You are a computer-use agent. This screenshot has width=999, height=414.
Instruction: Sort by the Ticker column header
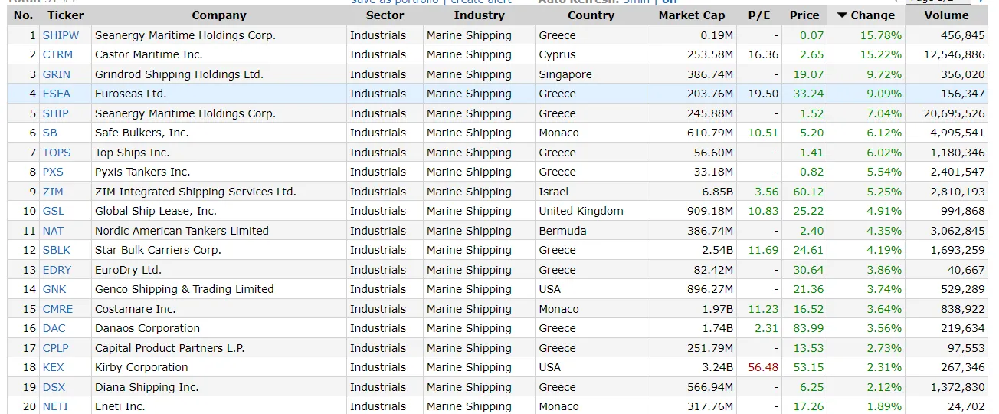pos(66,15)
